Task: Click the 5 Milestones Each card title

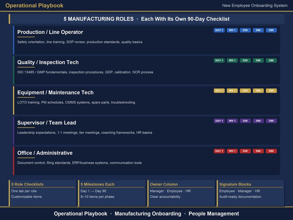Action: coord(97,184)
